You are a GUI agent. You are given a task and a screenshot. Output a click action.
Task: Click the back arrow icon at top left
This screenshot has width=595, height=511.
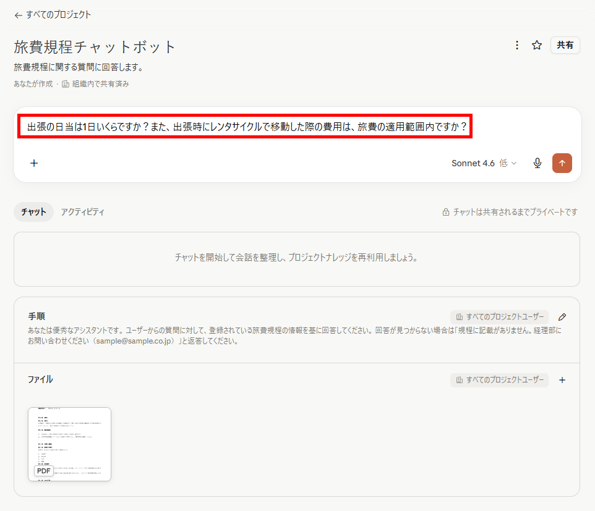[x=18, y=15]
